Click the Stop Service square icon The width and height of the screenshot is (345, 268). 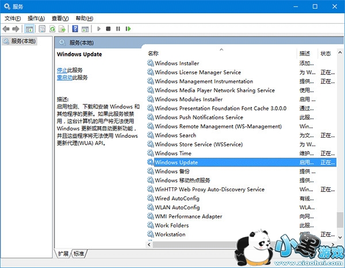pos(108,29)
